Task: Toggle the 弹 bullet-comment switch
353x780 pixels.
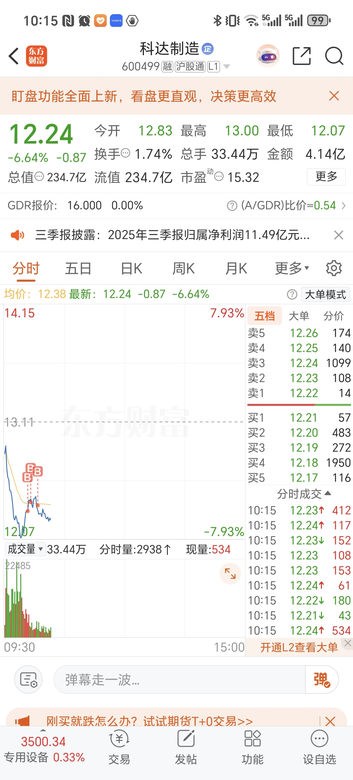Action: 322,680
